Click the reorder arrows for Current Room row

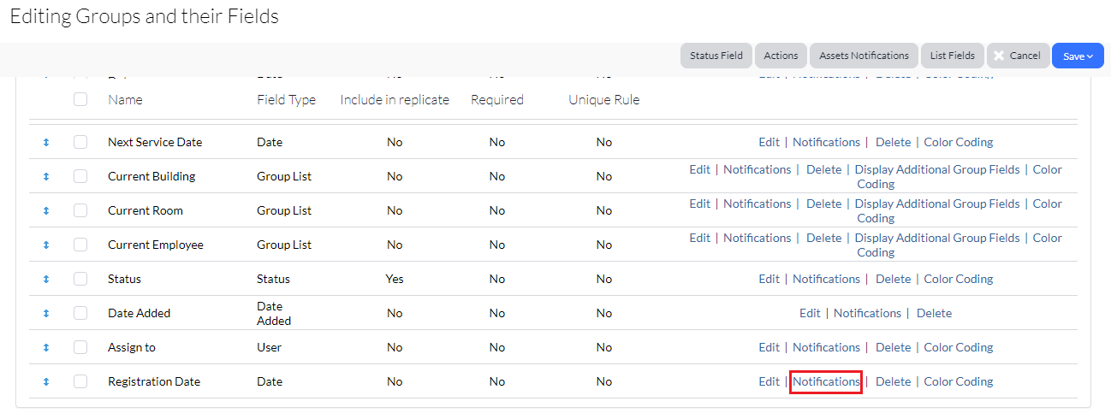[46, 211]
